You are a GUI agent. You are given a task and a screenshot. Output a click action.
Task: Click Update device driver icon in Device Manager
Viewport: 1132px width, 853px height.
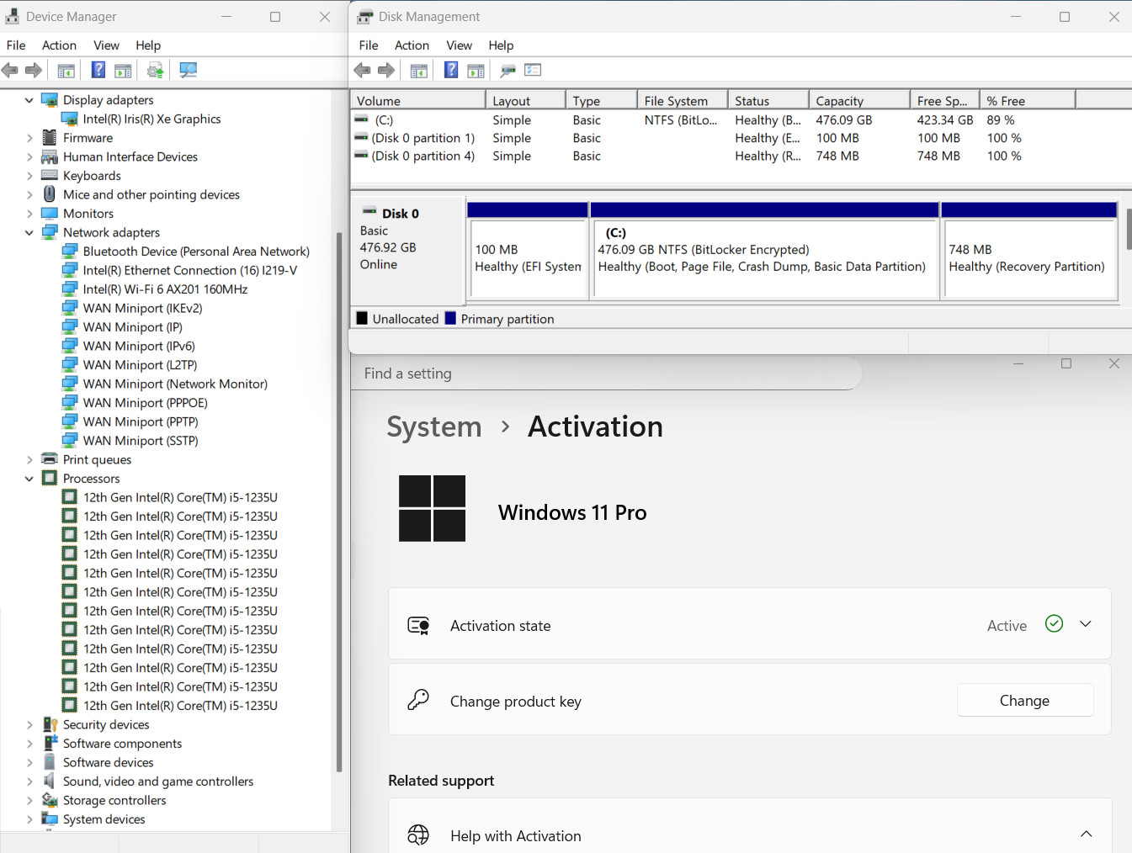(x=155, y=70)
